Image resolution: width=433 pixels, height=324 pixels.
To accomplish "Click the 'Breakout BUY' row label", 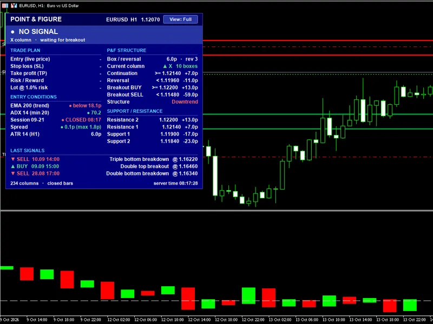I will click(124, 87).
